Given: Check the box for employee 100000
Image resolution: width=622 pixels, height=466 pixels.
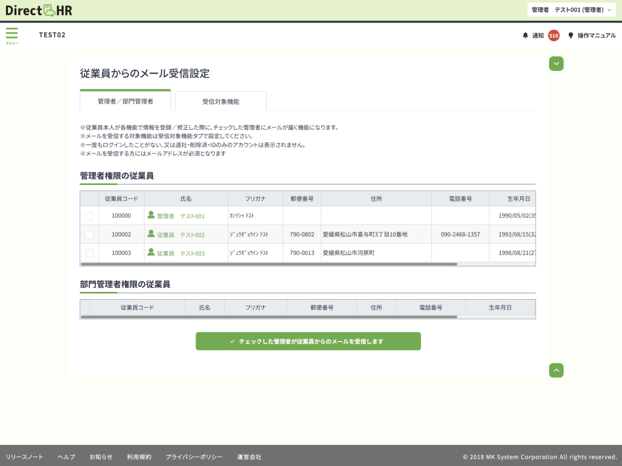Looking at the screenshot, I should click(89, 216).
